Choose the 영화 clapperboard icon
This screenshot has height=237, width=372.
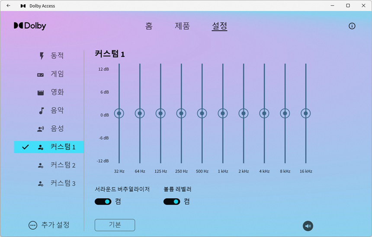(x=41, y=93)
